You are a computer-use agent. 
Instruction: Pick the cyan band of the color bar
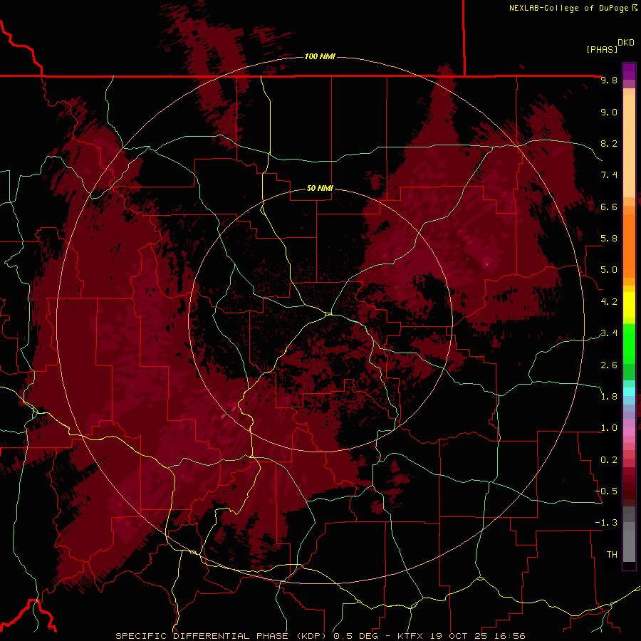(x=629, y=391)
